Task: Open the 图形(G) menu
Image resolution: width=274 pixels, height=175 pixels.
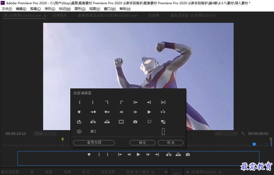Action: click(x=80, y=9)
